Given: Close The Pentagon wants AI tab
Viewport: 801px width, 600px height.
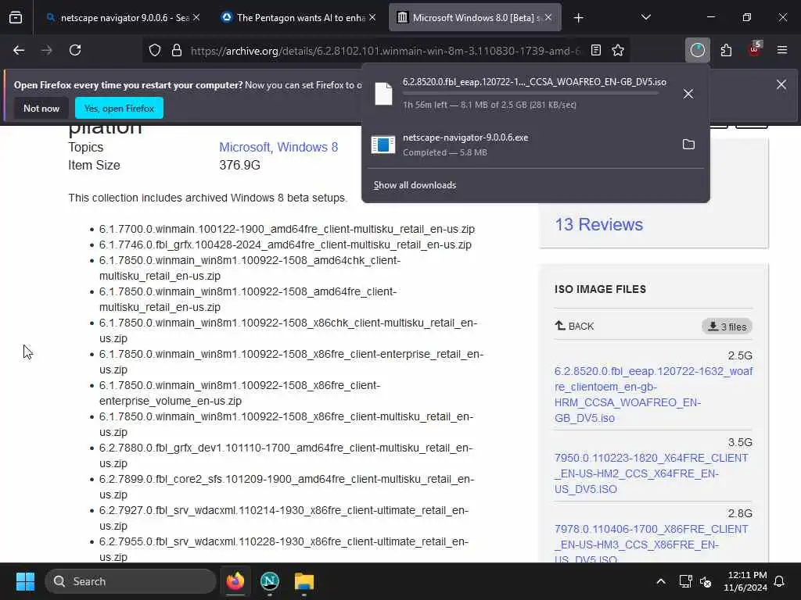Looking at the screenshot, I should pyautogui.click(x=372, y=17).
